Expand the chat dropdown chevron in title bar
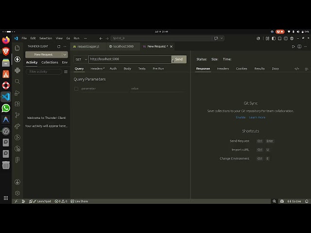The height and width of the screenshot is (233, 311). tap(222, 38)
